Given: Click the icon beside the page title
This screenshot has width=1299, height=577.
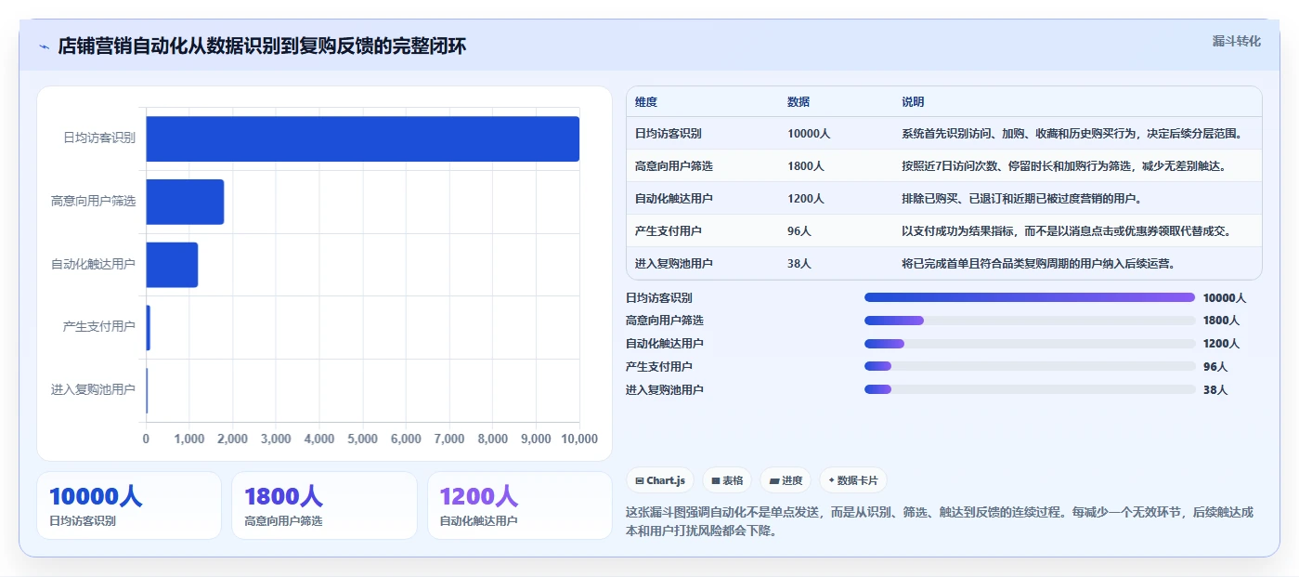Looking at the screenshot, I should [x=44, y=46].
